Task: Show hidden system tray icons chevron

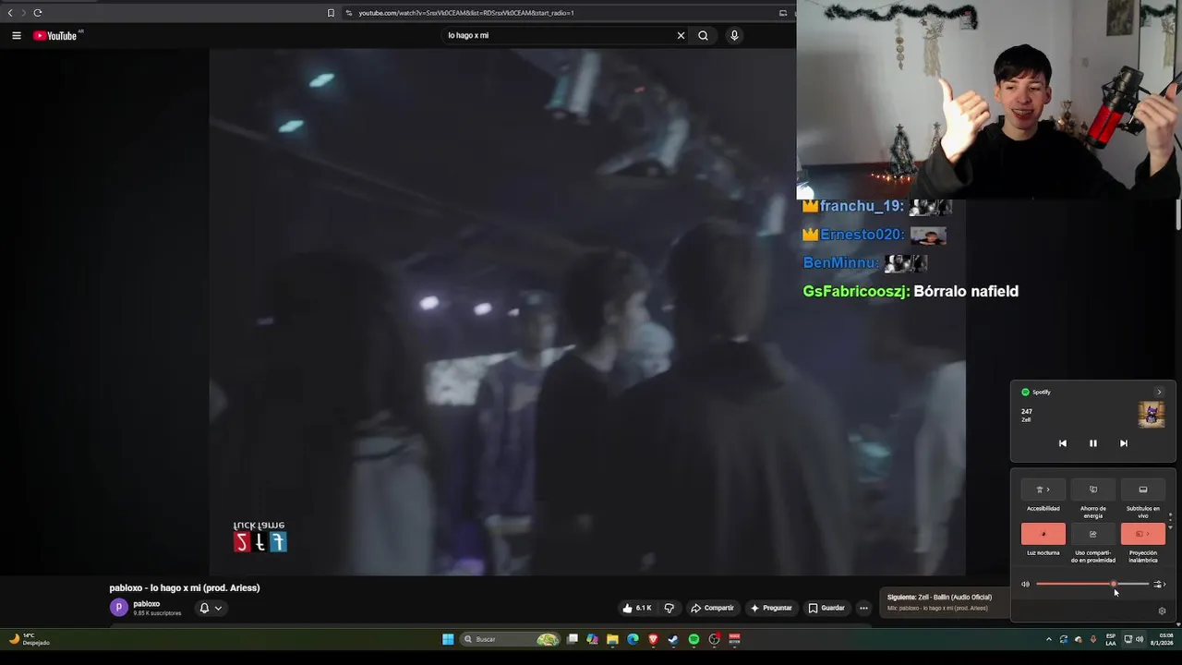Action: click(x=1049, y=639)
